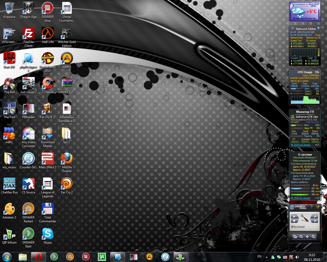
Task: Click the clock and date in the taskbar
Action: pyautogui.click(x=312, y=257)
